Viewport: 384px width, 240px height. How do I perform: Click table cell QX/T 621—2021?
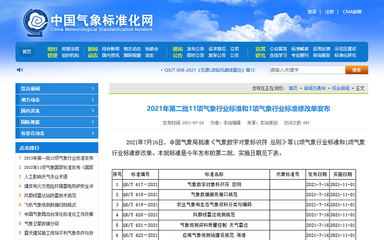(140, 225)
